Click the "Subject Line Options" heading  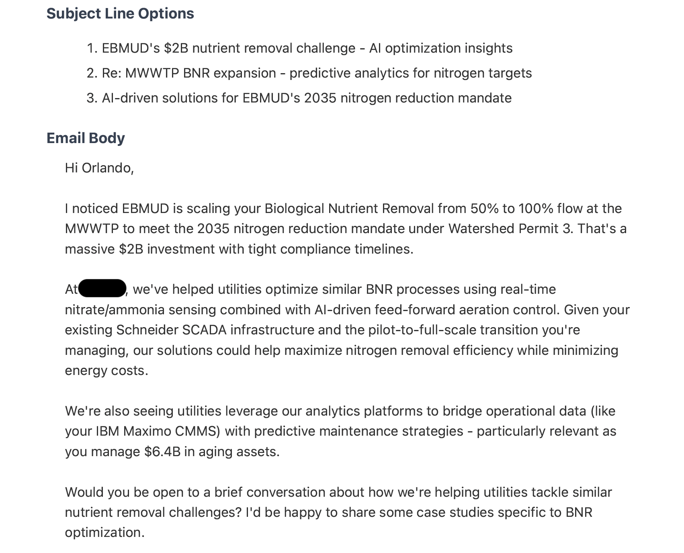[x=120, y=14]
